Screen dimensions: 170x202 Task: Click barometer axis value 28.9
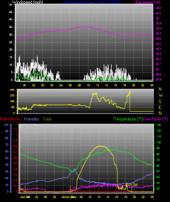click(158, 75)
